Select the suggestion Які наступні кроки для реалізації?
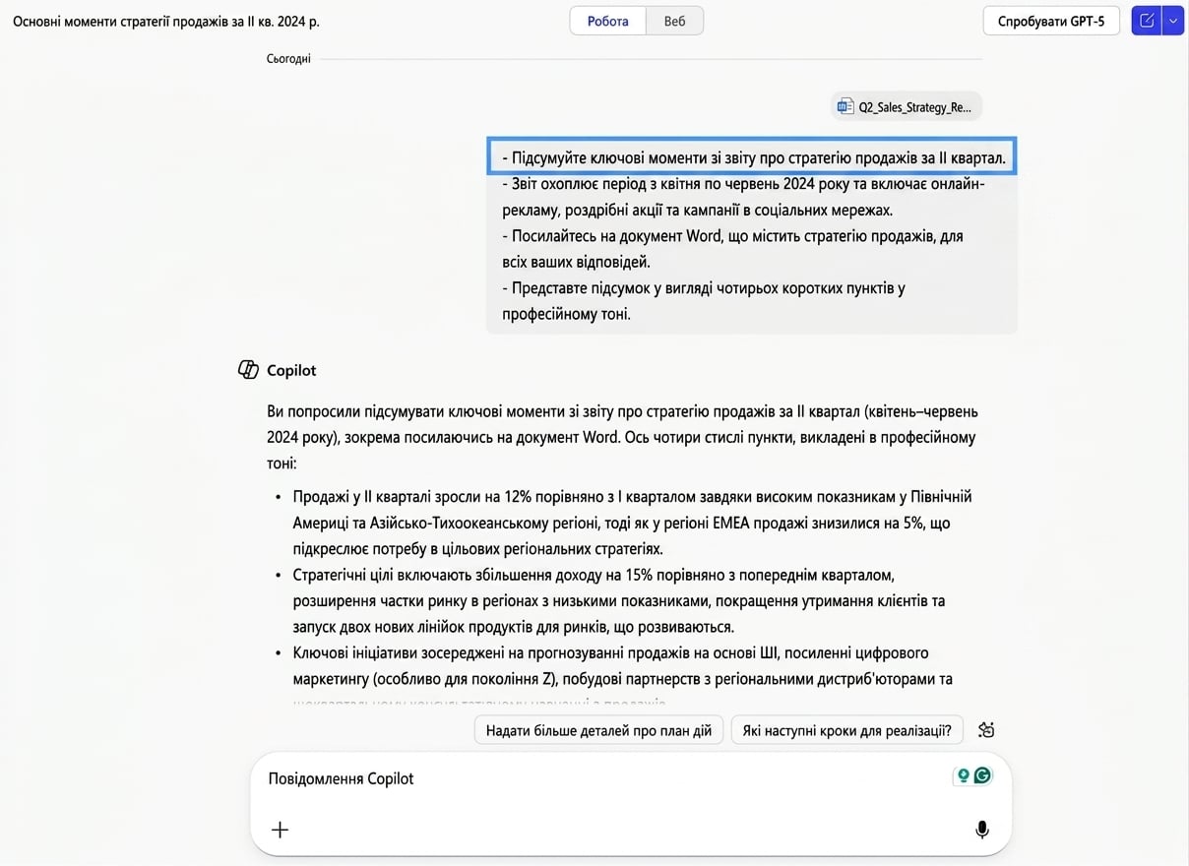The width and height of the screenshot is (1189, 866). pyautogui.click(x=846, y=730)
